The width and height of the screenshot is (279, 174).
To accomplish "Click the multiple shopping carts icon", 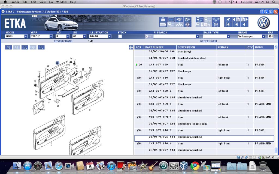I will click(x=216, y=19).
